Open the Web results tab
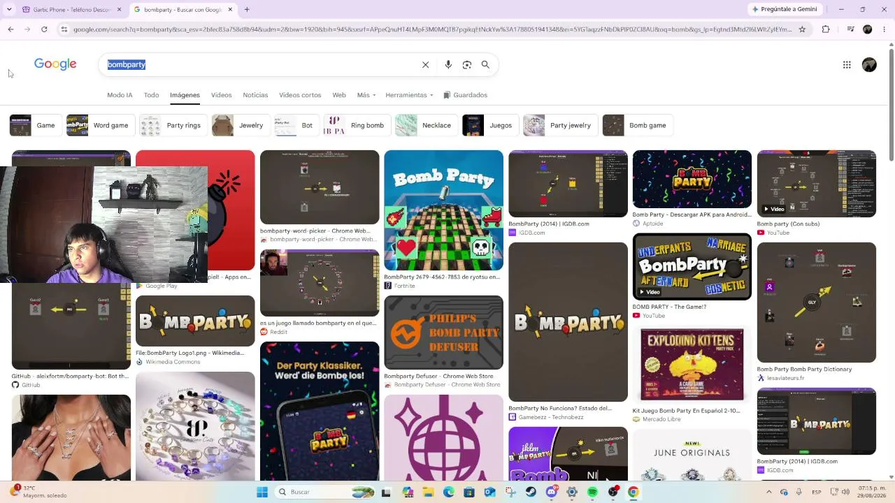895x503 pixels. [339, 95]
